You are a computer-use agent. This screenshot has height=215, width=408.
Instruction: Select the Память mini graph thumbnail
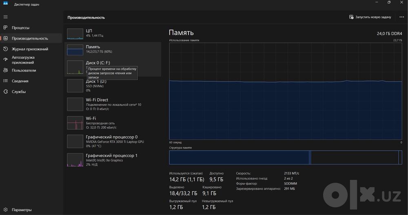tap(75, 50)
